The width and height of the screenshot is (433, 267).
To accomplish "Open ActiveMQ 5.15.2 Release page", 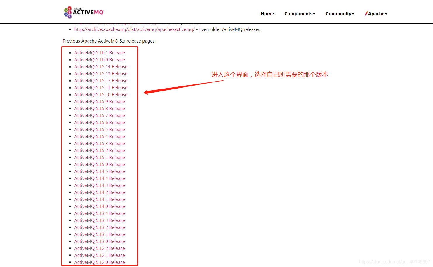I will [100, 151].
